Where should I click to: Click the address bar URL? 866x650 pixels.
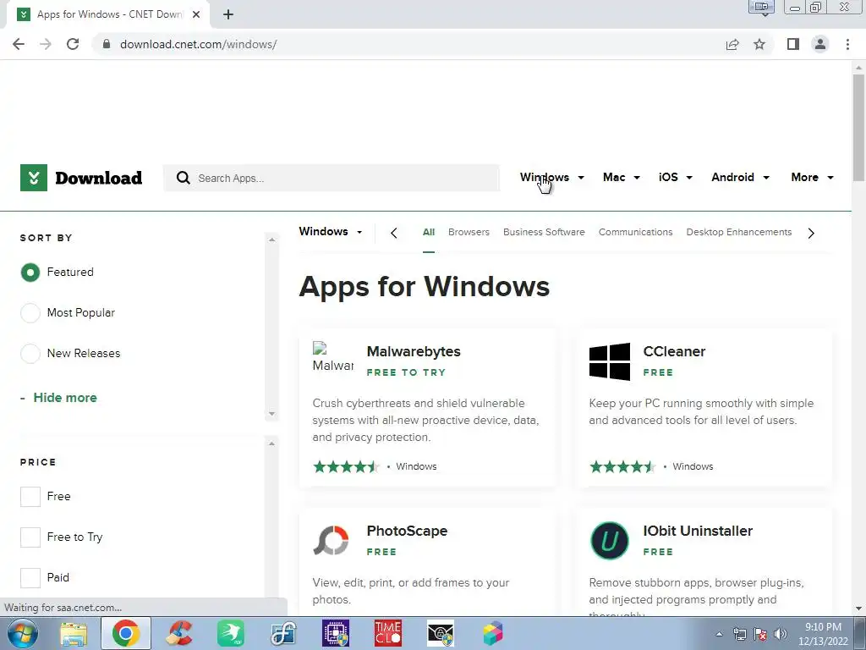point(198,44)
